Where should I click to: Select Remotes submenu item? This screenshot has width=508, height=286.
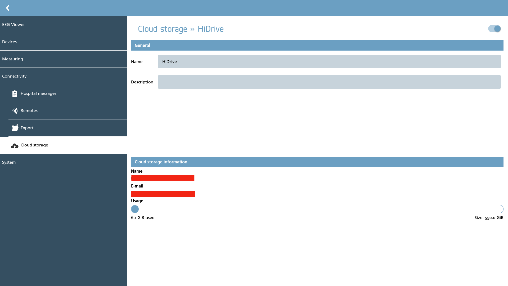tap(68, 111)
